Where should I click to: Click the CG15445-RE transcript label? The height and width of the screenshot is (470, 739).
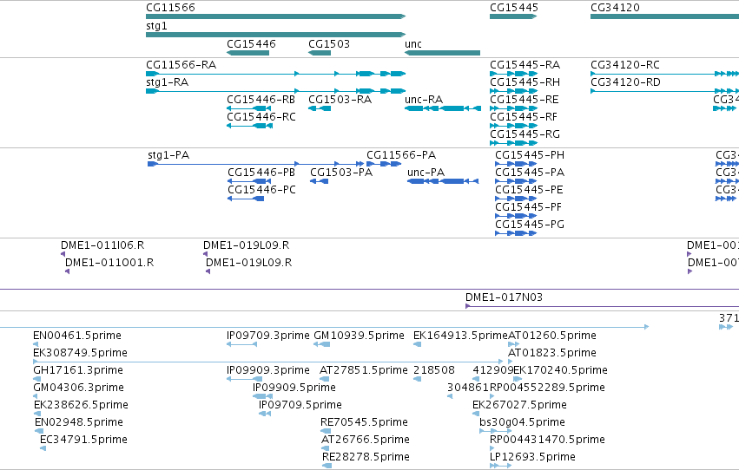coord(525,100)
